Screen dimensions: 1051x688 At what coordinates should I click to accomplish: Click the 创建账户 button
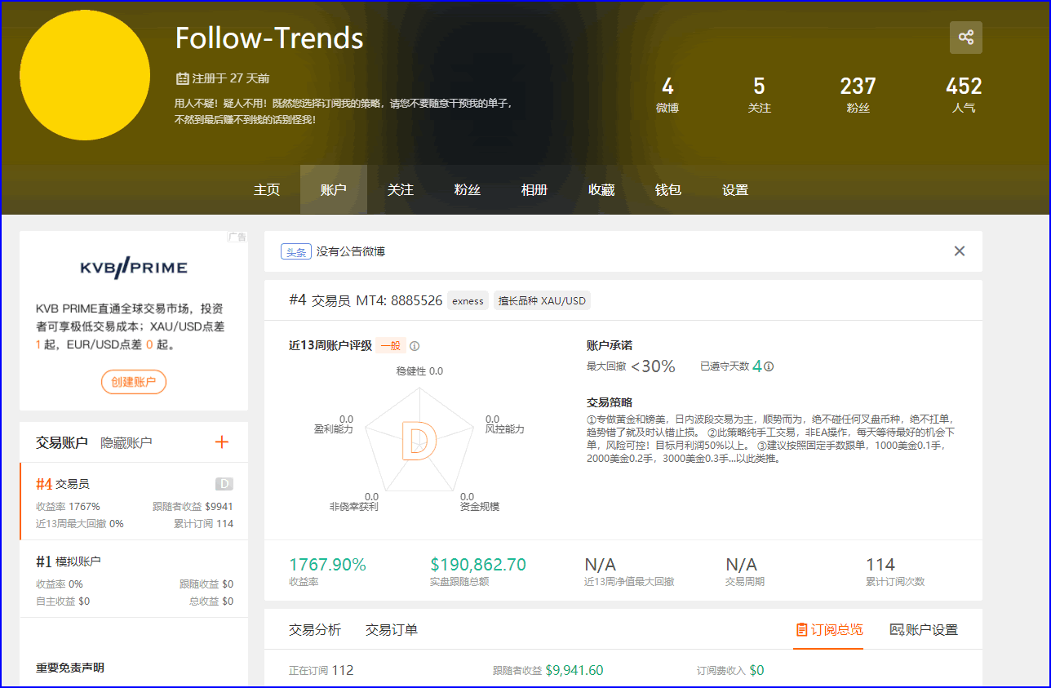tap(134, 382)
